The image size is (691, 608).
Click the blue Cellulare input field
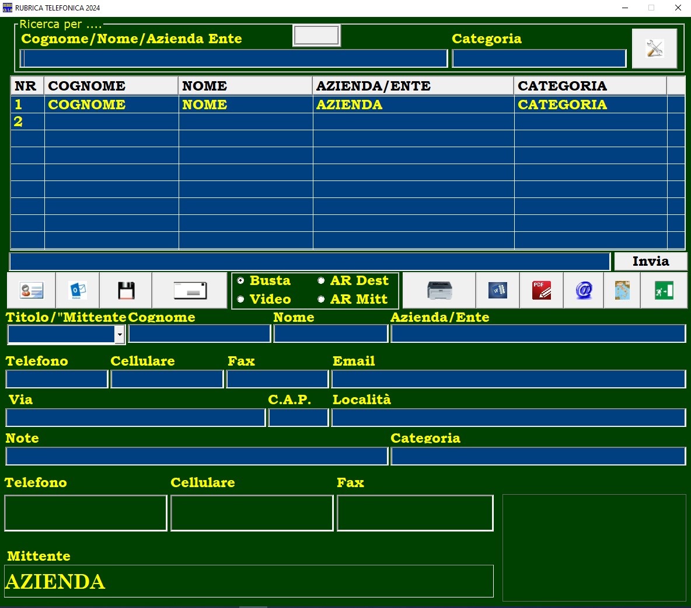point(167,379)
